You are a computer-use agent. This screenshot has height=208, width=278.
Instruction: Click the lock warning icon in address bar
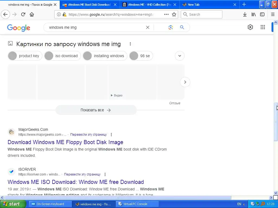point(64,15)
